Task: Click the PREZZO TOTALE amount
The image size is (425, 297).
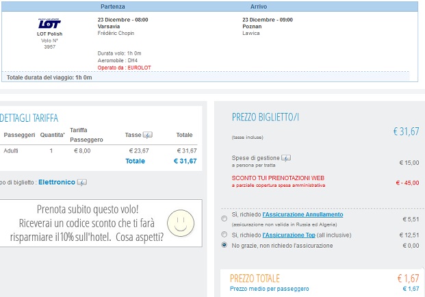Action: [x=408, y=279]
